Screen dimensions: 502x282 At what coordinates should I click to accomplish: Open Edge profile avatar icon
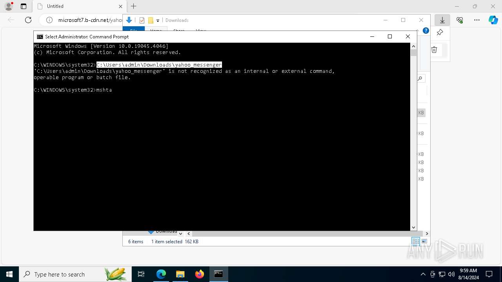click(9, 6)
